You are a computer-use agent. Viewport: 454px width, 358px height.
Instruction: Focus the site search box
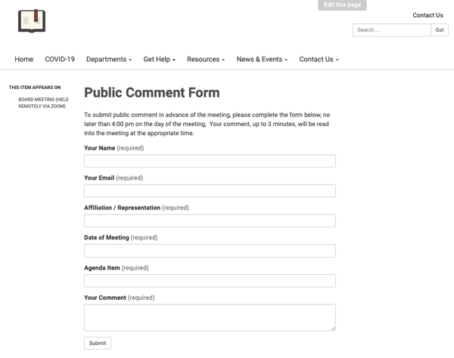pyautogui.click(x=392, y=30)
